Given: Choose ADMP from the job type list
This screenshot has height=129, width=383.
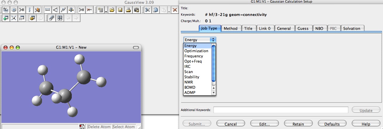Looking at the screenshot, I should tap(197, 92).
